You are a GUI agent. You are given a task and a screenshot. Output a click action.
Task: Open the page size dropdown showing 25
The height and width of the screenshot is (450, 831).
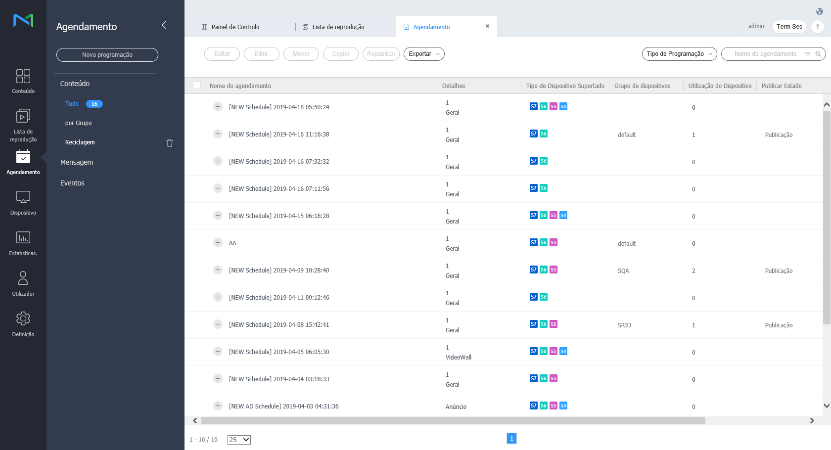239,440
